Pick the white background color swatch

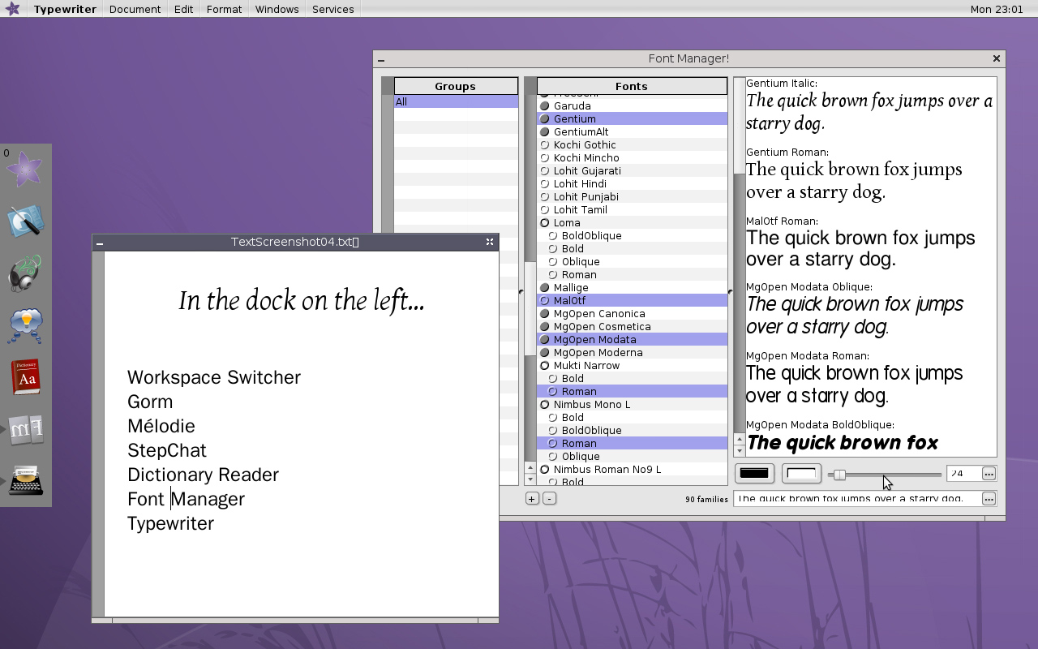tap(801, 474)
